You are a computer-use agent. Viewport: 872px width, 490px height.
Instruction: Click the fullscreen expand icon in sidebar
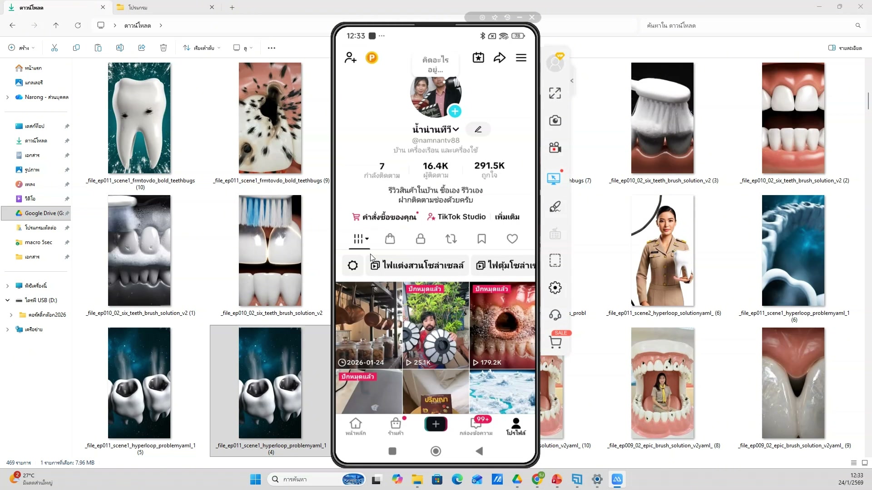tap(555, 93)
